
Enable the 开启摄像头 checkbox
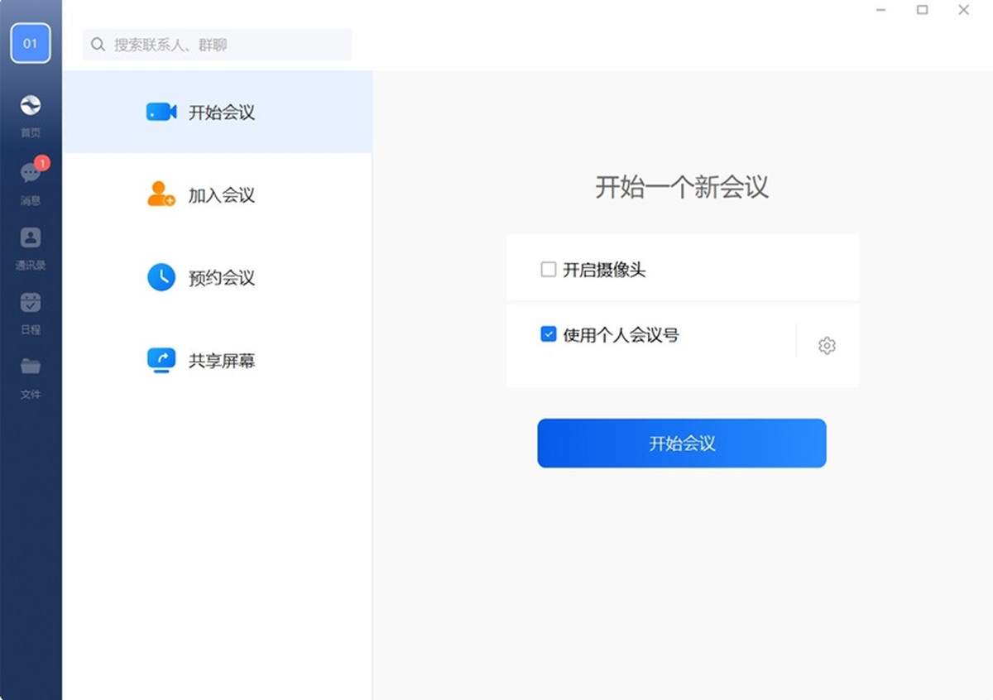coord(548,270)
